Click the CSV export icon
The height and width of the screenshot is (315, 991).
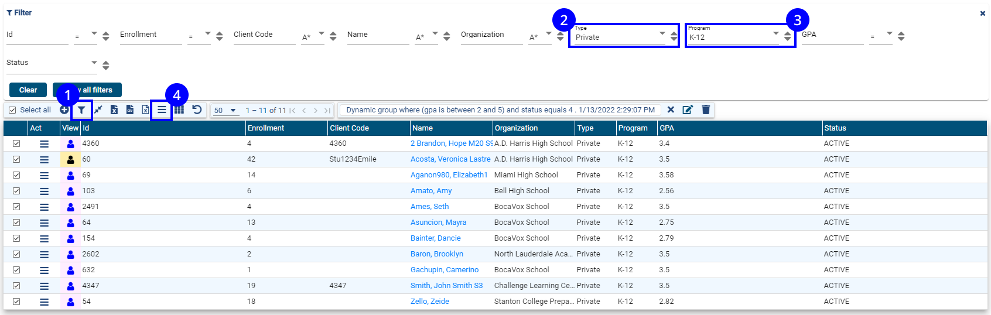(130, 110)
